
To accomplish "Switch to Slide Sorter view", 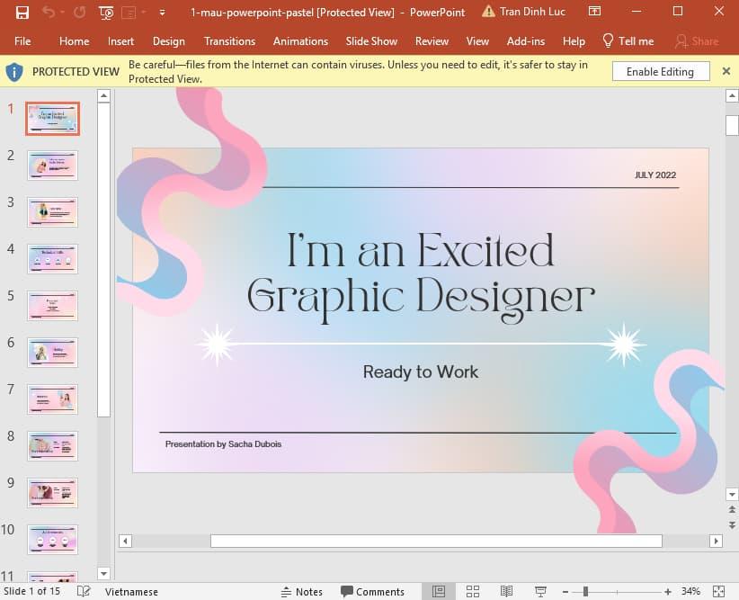I will [472, 591].
